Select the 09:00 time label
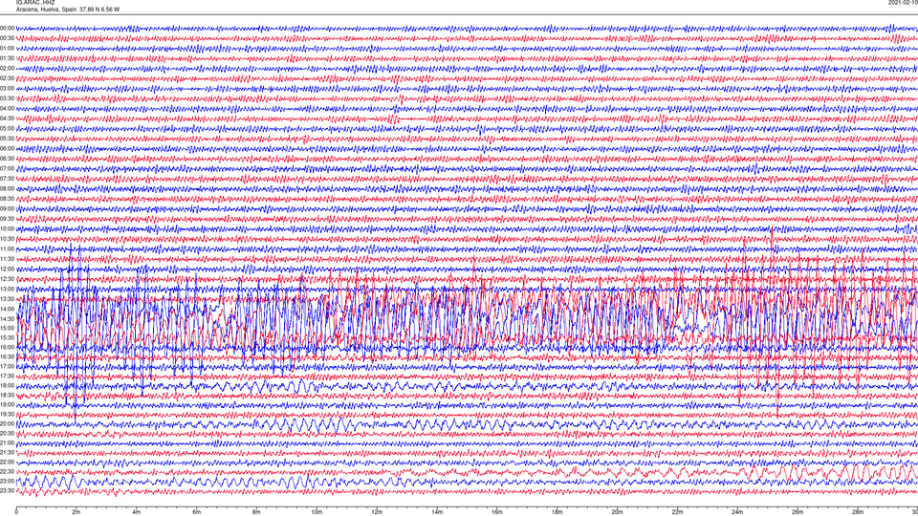Image resolution: width=918 pixels, height=516 pixels. click(x=7, y=209)
